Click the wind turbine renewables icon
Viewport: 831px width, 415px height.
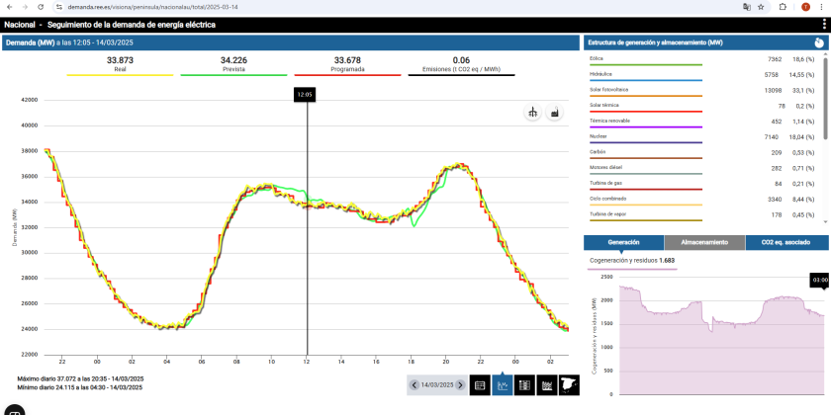(x=533, y=114)
